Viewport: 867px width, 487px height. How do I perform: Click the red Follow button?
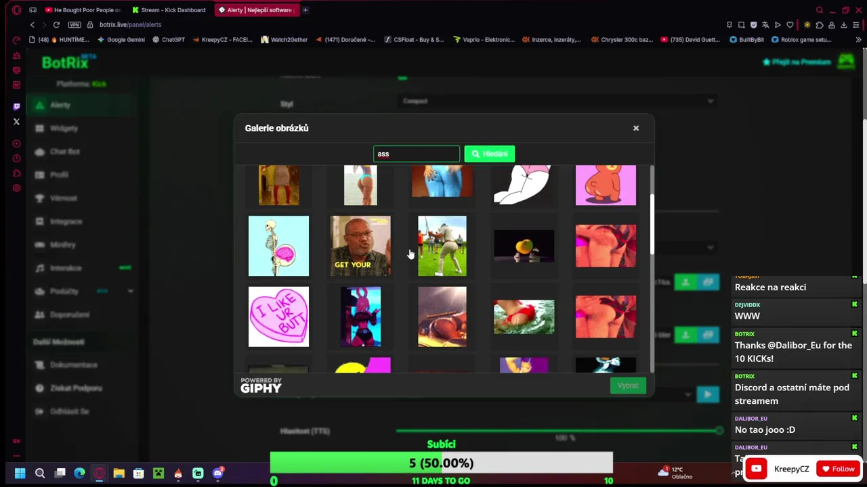point(837,469)
